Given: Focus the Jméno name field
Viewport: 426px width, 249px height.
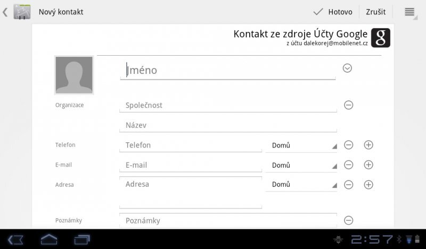Looking at the screenshot, I should [228, 71].
